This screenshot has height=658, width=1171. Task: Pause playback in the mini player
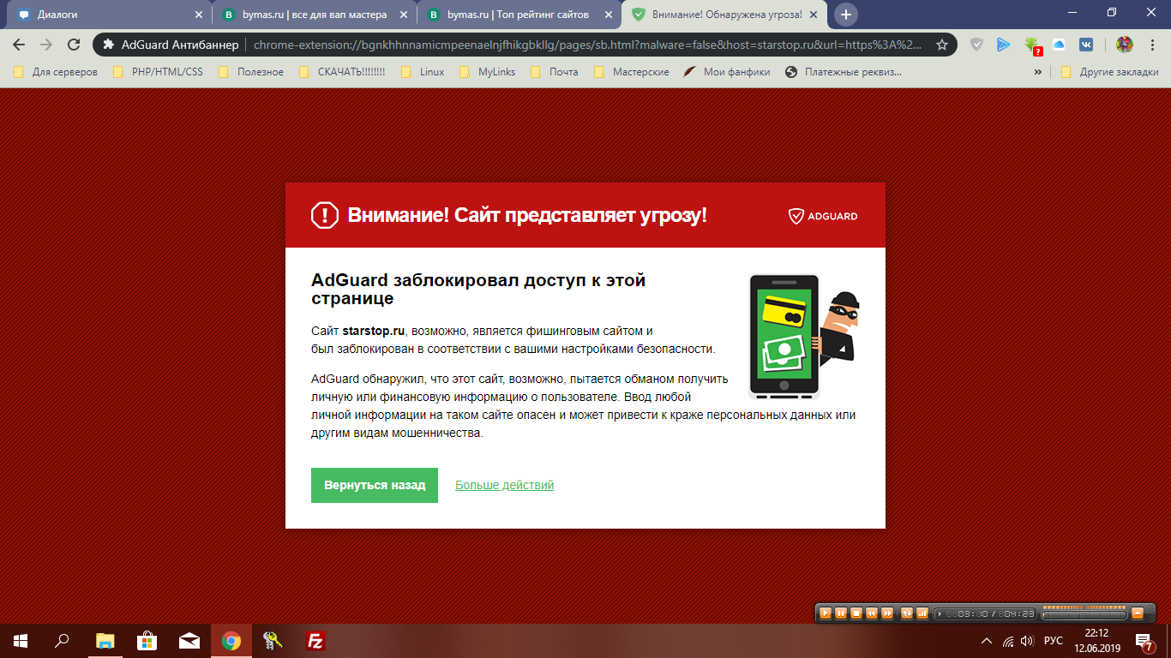[841, 613]
